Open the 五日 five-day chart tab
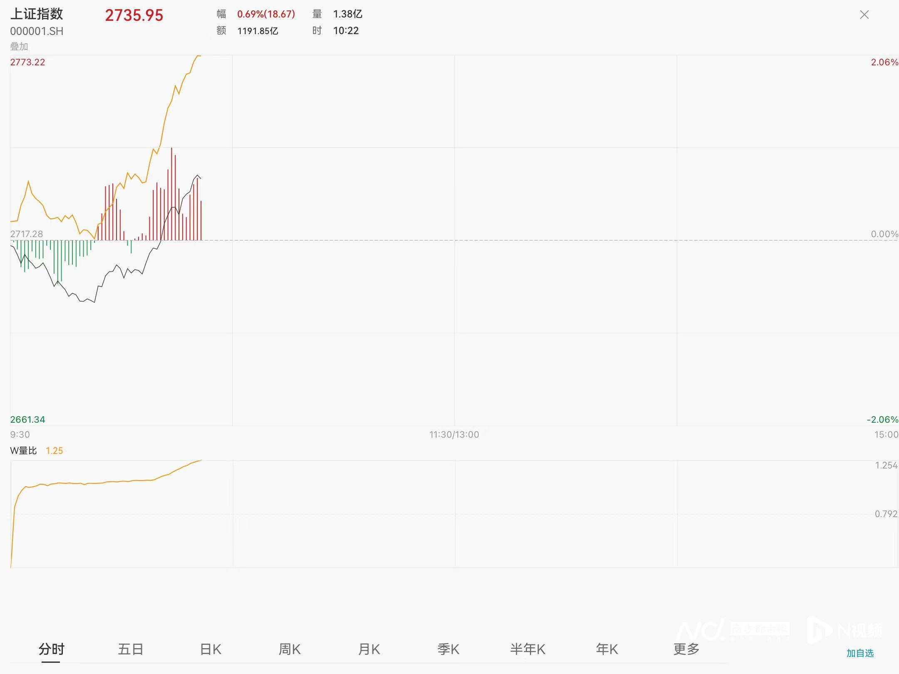Screen dimensions: 899x674 130,649
